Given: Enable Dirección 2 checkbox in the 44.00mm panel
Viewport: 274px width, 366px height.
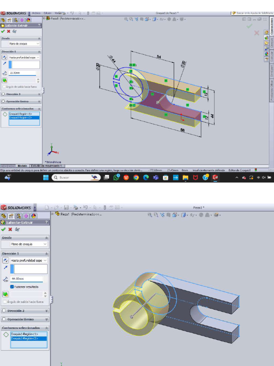Looking at the screenshot, I should pyautogui.click(x=4, y=311).
